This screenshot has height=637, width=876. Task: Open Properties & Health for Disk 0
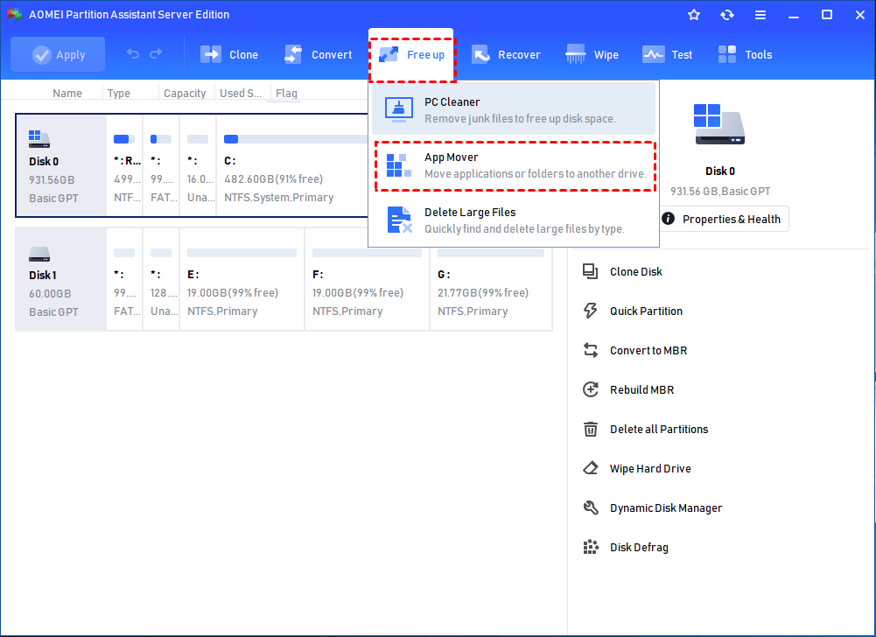tap(725, 219)
